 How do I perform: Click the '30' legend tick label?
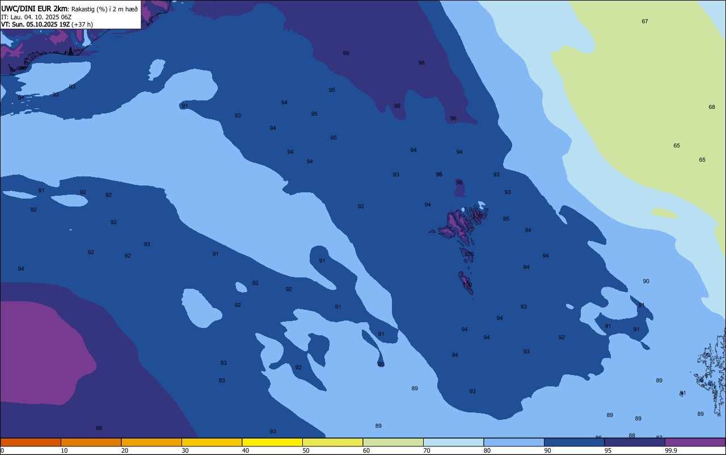pyautogui.click(x=185, y=450)
